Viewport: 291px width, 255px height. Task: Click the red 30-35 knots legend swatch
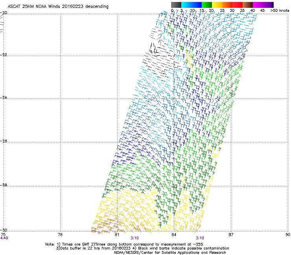click(238, 5)
